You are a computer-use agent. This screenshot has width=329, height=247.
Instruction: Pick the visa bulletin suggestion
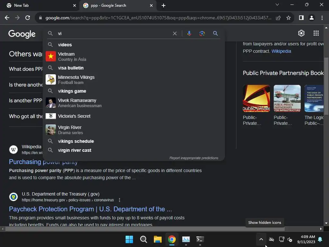click(134, 68)
